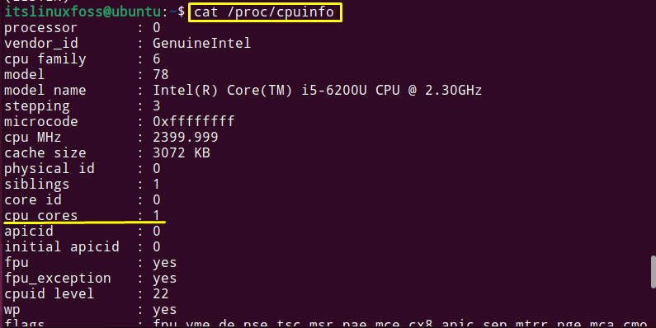Click the underlined cpu cores line
The image size is (656, 328).
click(82, 216)
